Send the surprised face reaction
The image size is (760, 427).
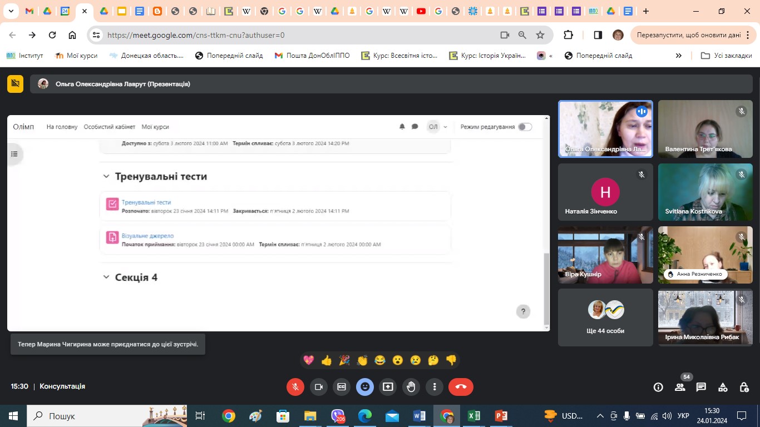click(398, 360)
